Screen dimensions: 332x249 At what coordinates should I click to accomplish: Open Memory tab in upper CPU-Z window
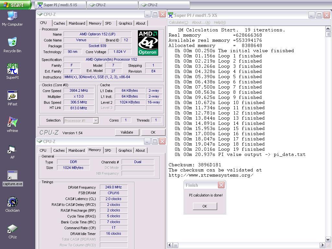(x=95, y=23)
